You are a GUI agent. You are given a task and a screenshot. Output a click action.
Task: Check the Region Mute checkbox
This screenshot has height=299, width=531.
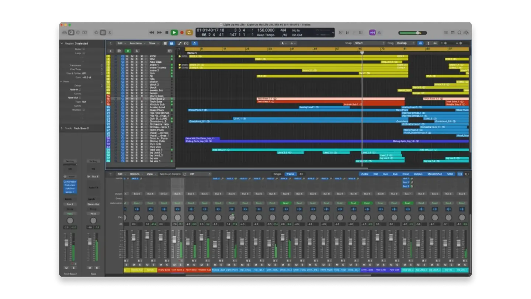click(x=84, y=49)
